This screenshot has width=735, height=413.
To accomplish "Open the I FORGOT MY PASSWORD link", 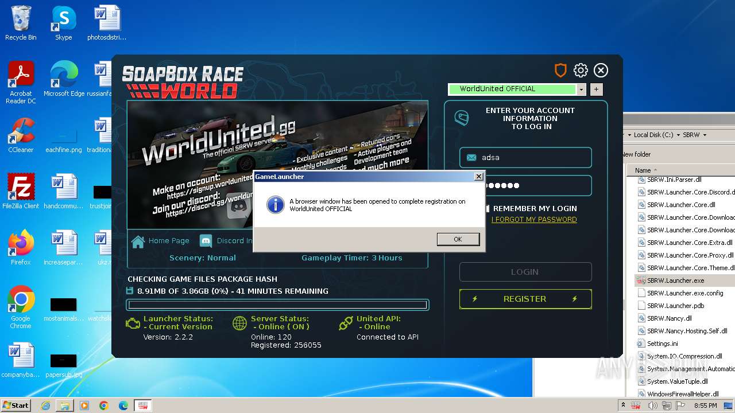I will tap(534, 220).
